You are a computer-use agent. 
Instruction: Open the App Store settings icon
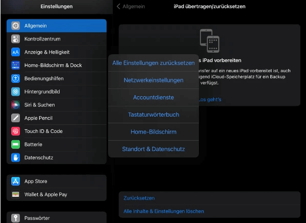pos(15,181)
